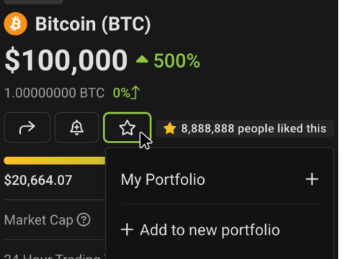Open the share arrow button

[27, 127]
